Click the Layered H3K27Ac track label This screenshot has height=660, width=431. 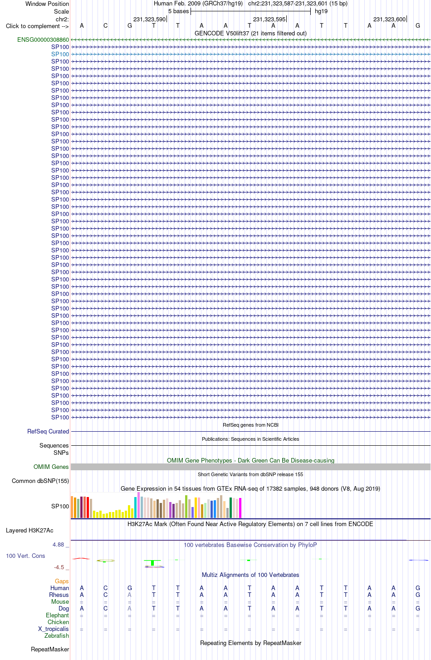tap(29, 531)
